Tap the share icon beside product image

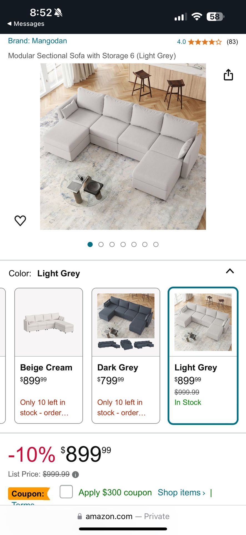pyautogui.click(x=228, y=75)
